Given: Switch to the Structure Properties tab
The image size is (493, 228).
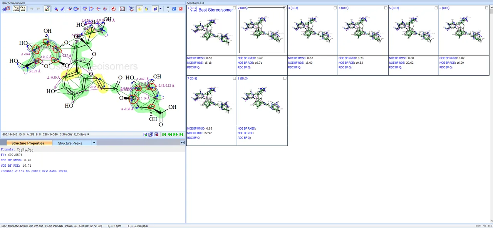Looking at the screenshot, I should [x=28, y=143].
